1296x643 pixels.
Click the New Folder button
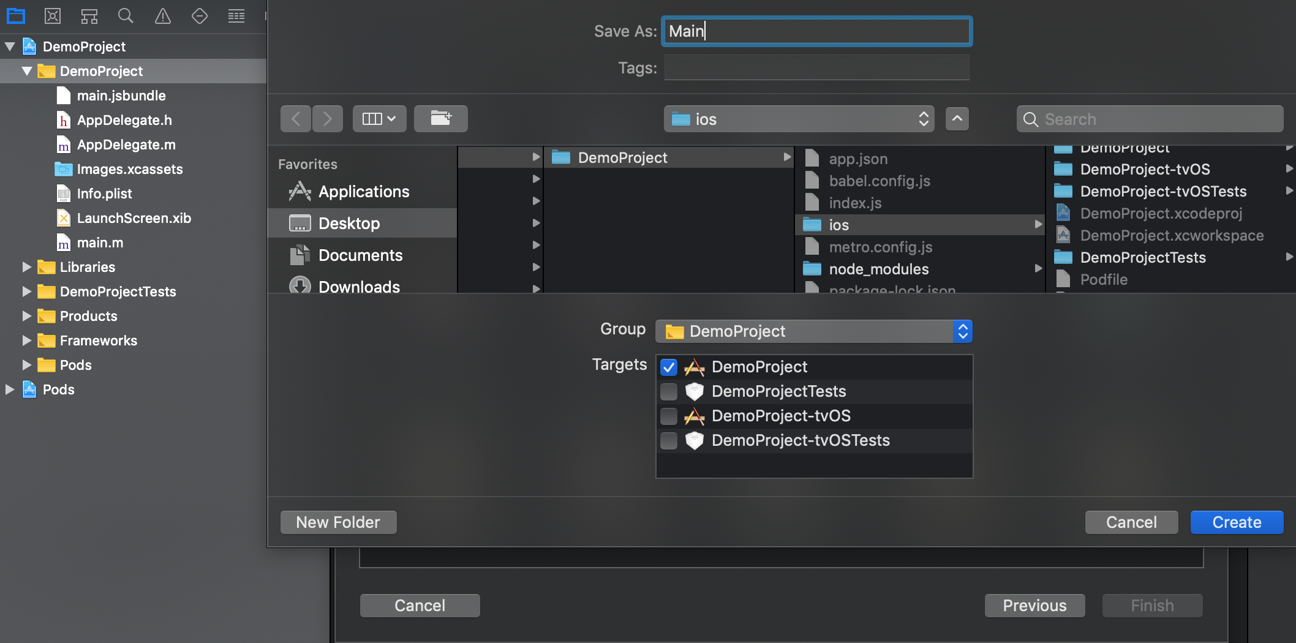(x=338, y=522)
